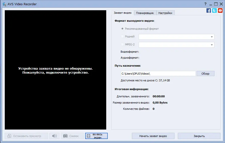Click the AVS Video Recorder app icon
This screenshot has height=143, width=225.
[4, 4]
